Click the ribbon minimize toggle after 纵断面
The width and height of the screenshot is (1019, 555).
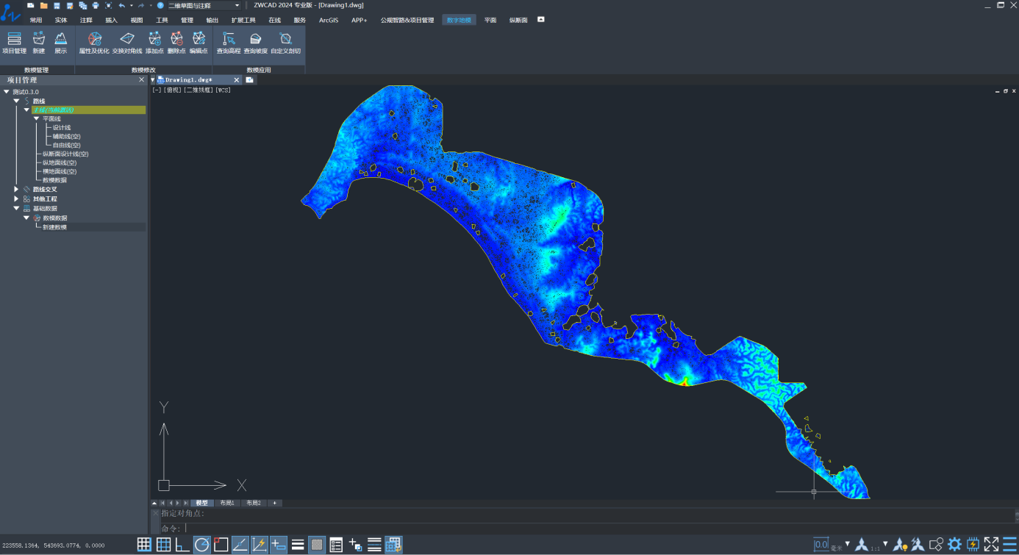541,19
